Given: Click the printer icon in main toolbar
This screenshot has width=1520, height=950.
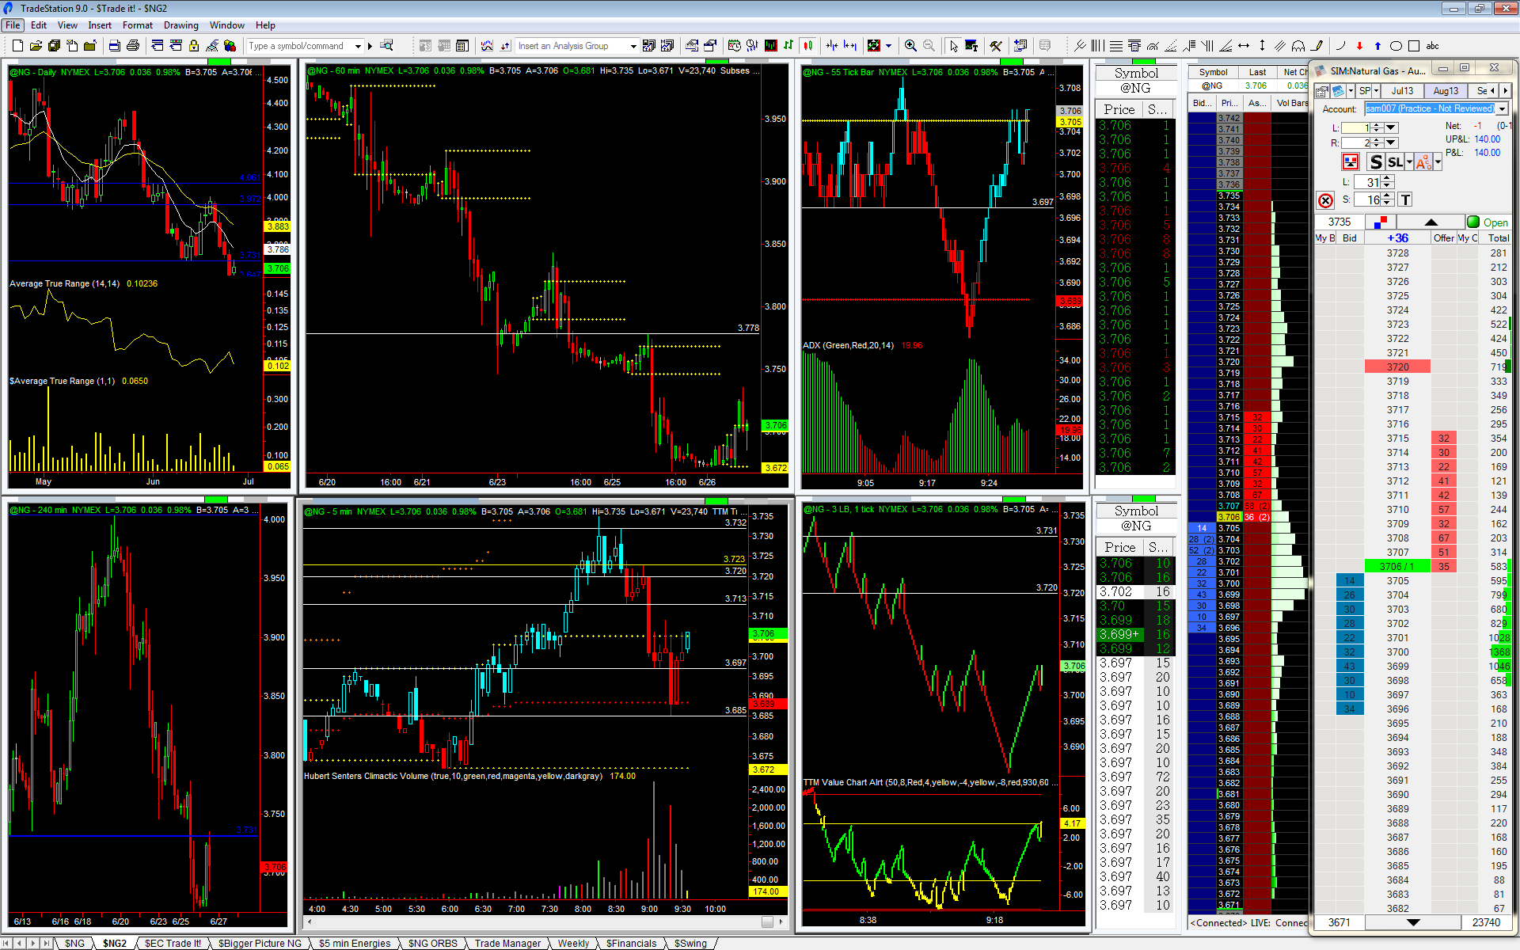Looking at the screenshot, I should point(133,46).
